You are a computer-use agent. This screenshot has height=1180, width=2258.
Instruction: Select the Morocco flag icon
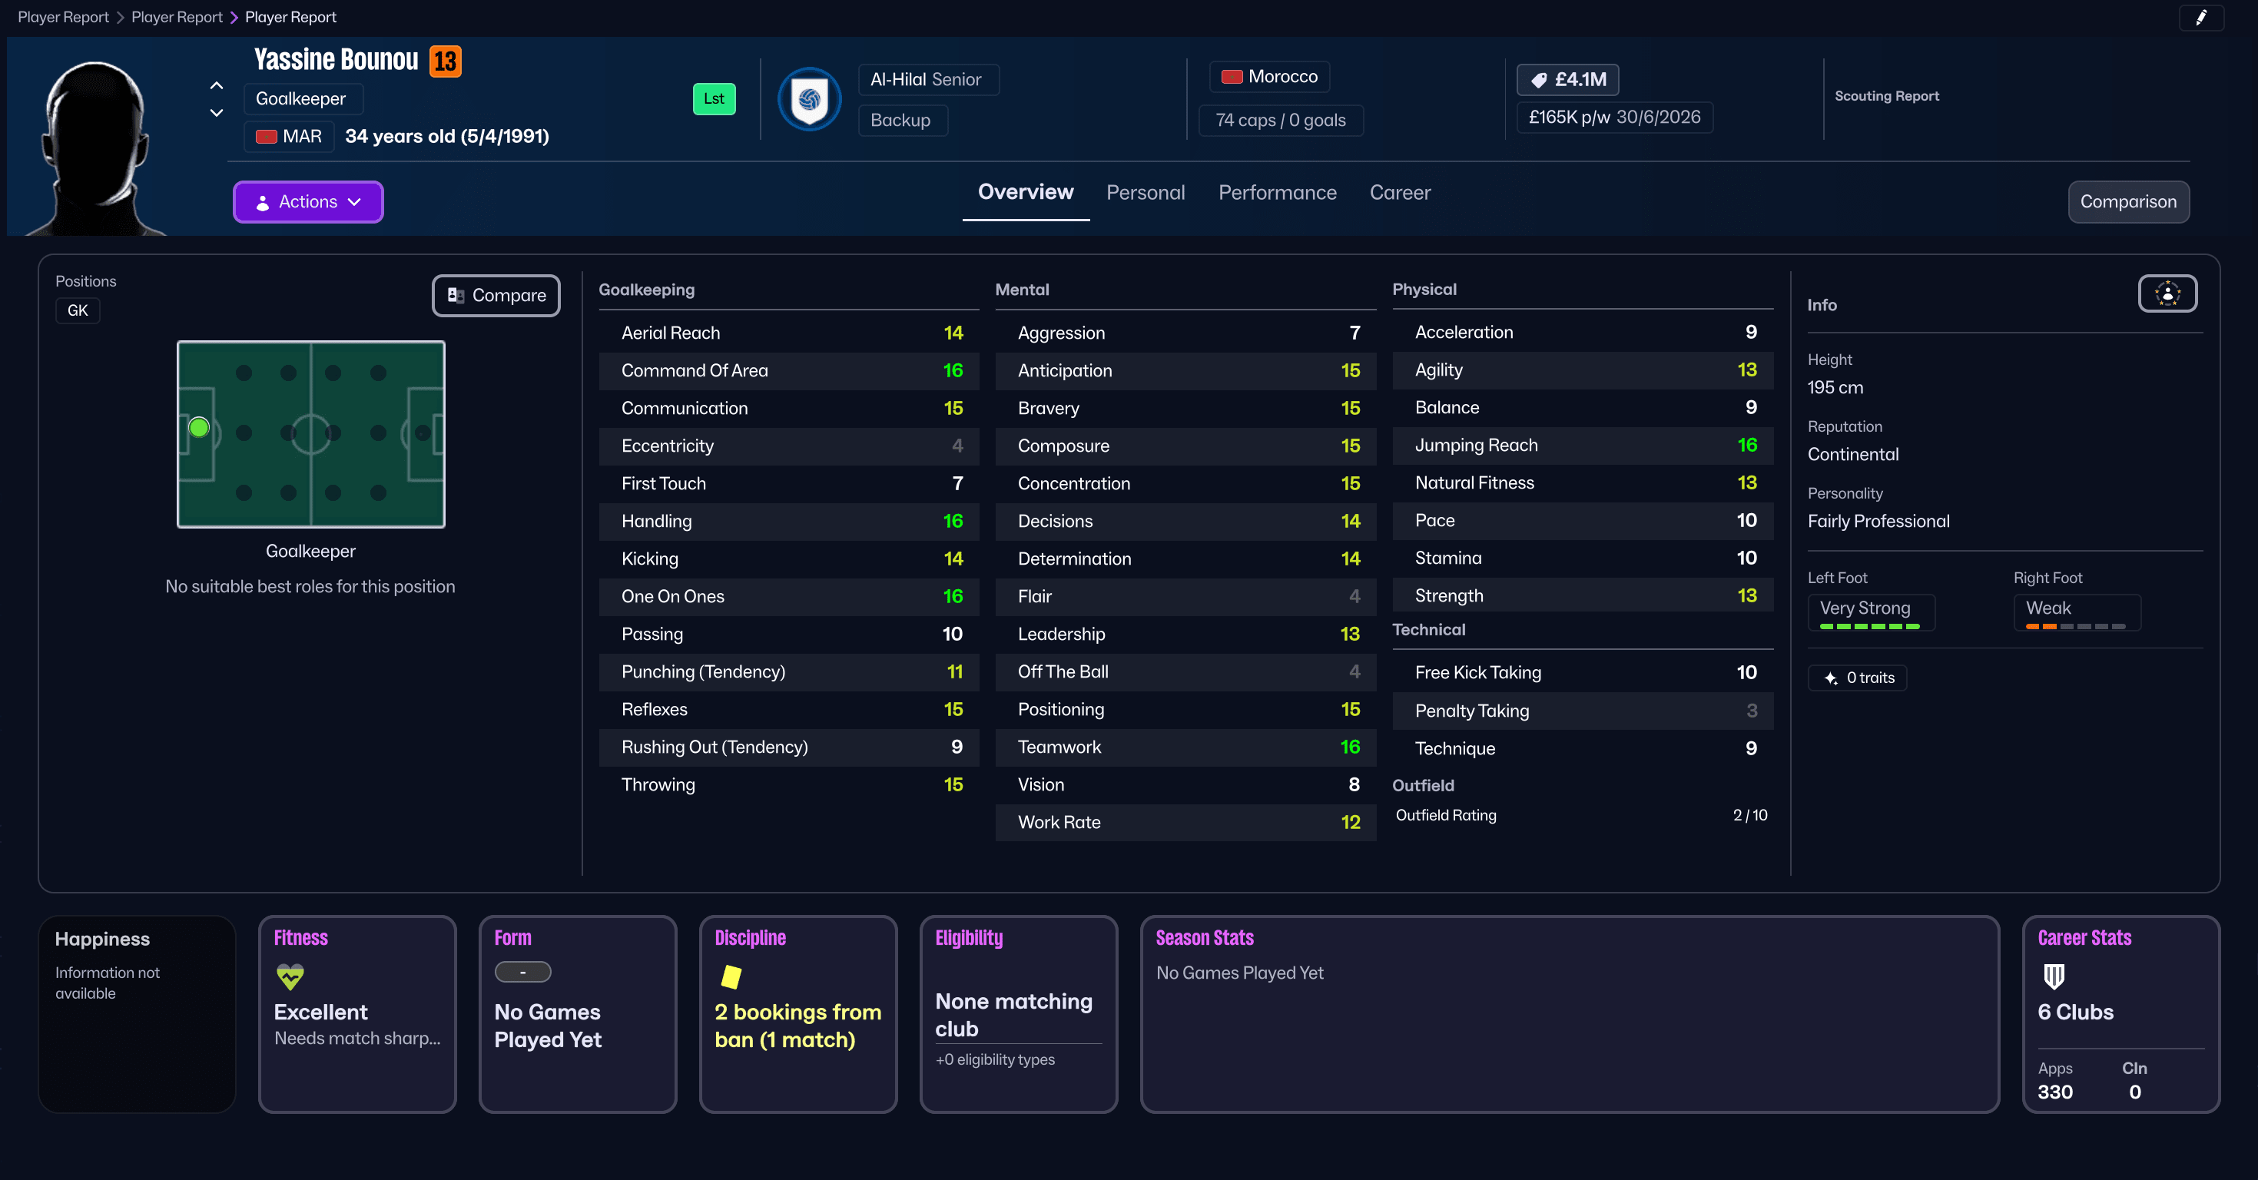point(1232,76)
